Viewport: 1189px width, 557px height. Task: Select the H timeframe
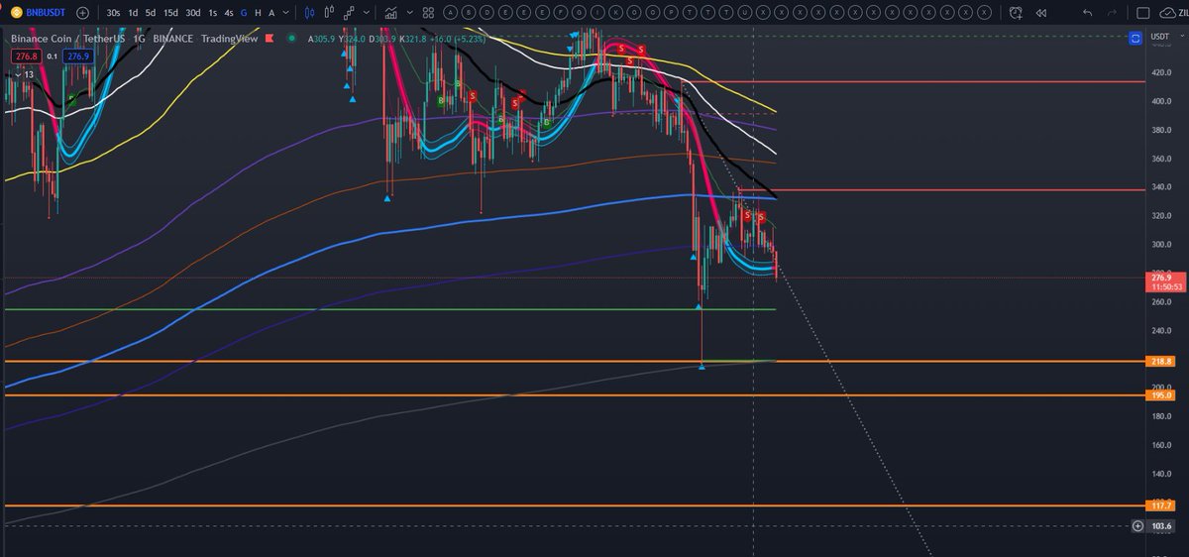tap(258, 13)
